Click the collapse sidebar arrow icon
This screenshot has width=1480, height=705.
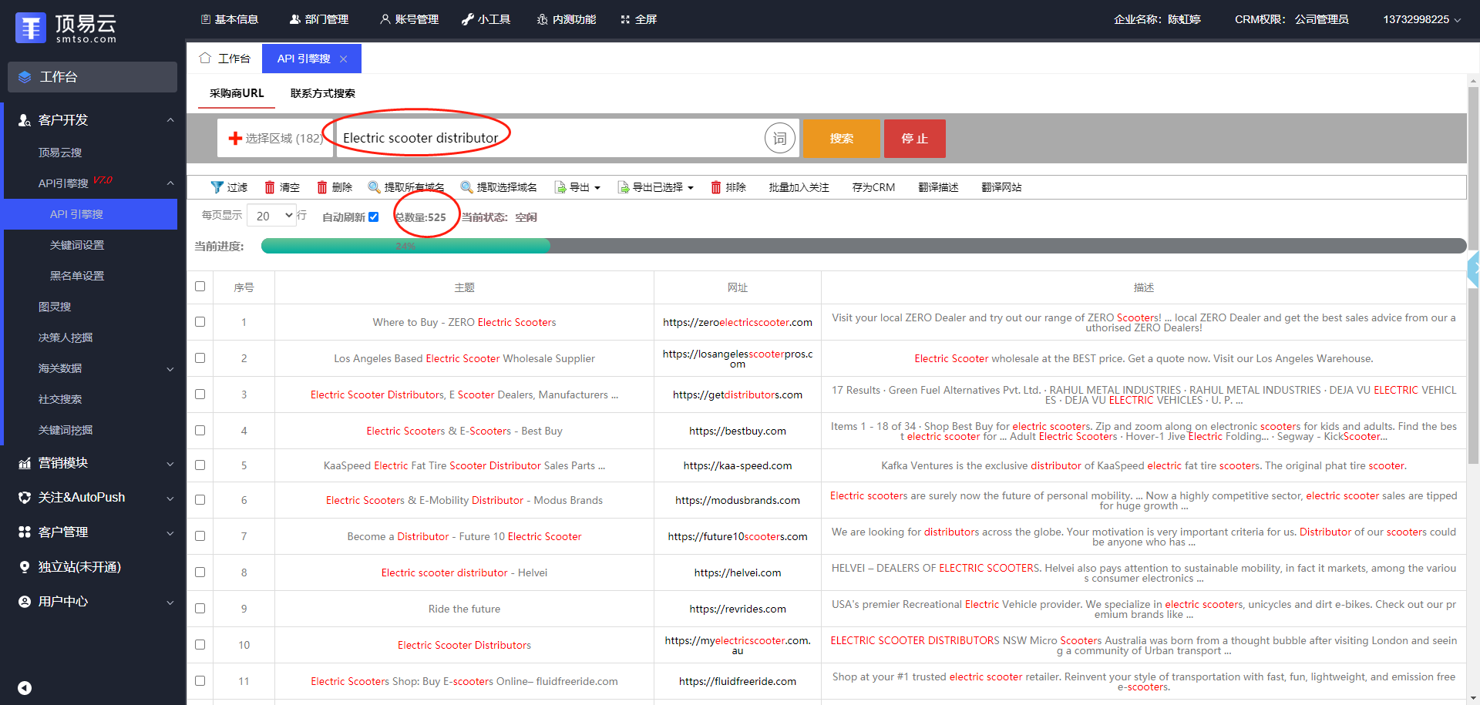[25, 688]
